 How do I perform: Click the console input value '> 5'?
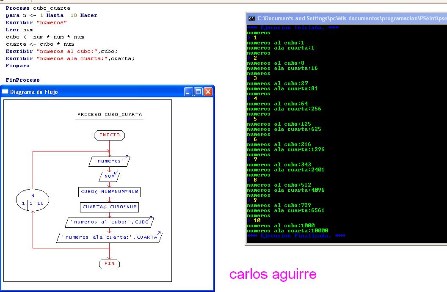(252, 119)
